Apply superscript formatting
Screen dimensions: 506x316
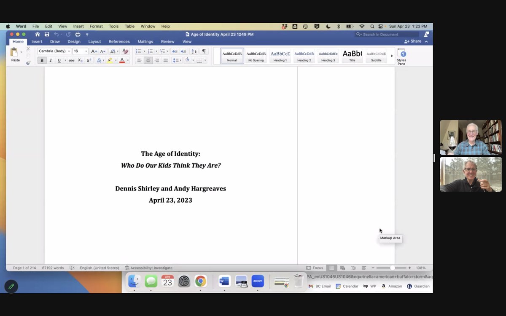tap(89, 60)
